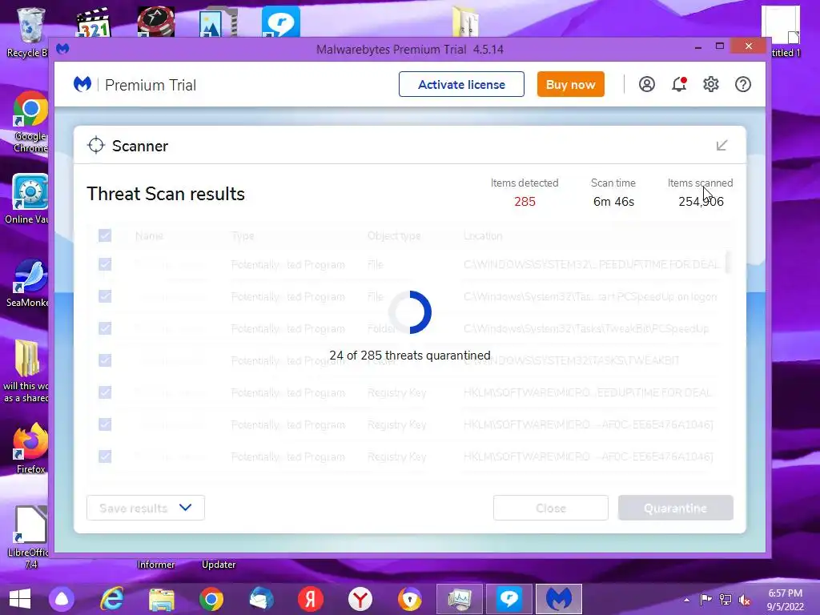Click the 285 items detected value
This screenshot has width=820, height=615.
point(525,201)
